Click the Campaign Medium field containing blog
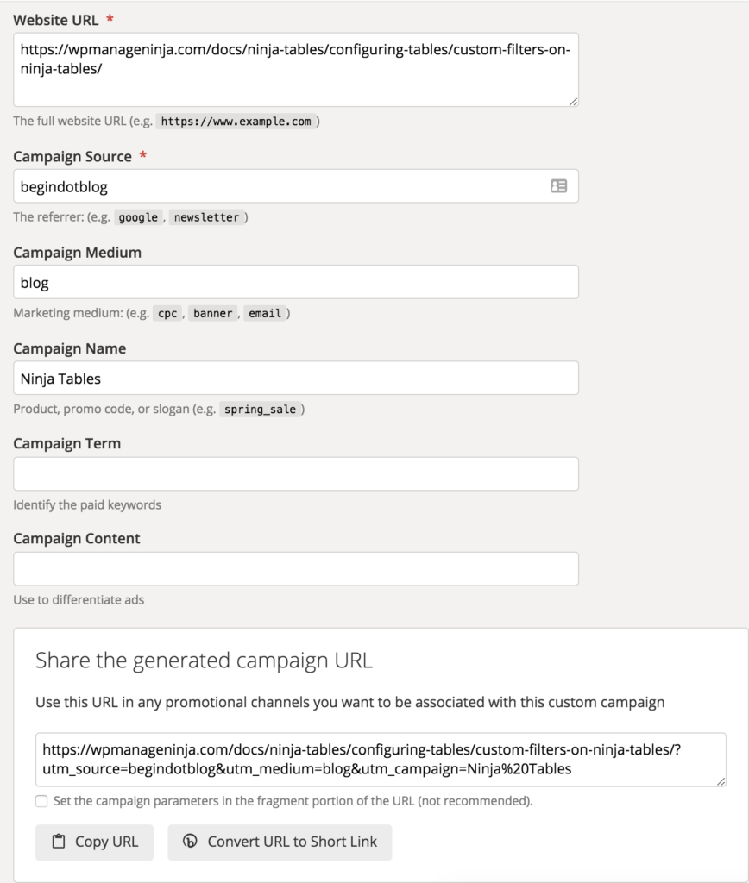This screenshot has height=883, width=749. point(296,282)
